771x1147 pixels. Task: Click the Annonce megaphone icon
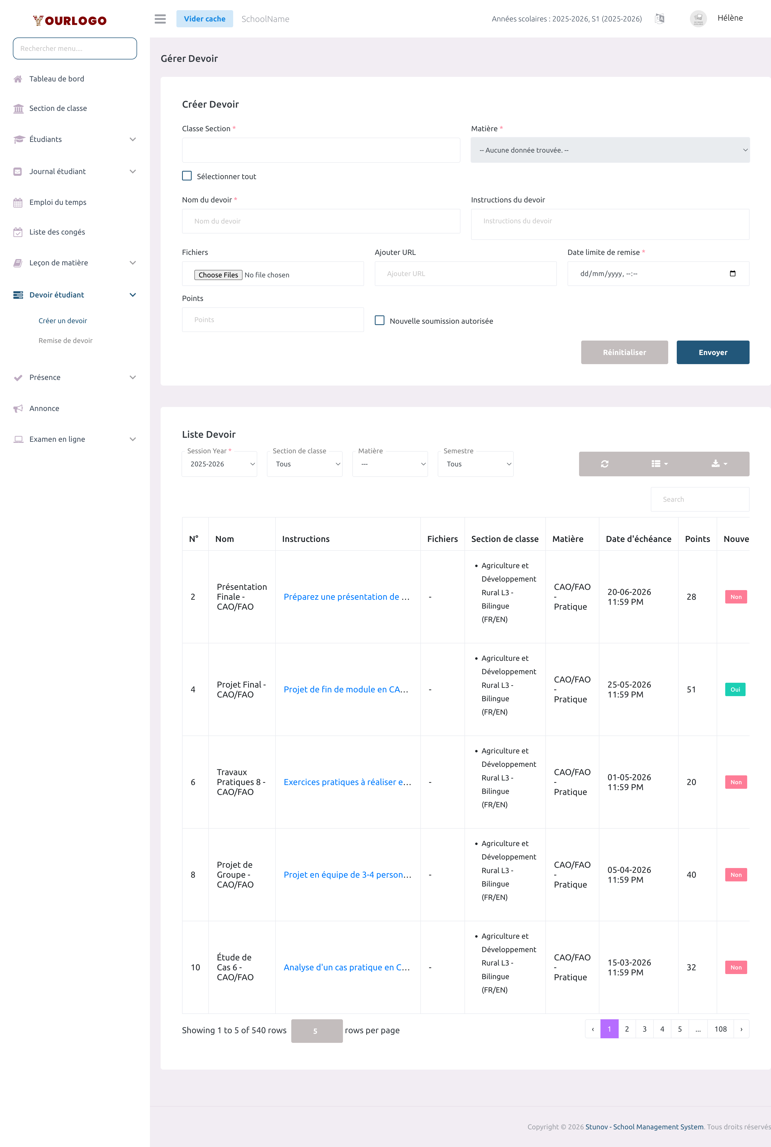(x=18, y=408)
